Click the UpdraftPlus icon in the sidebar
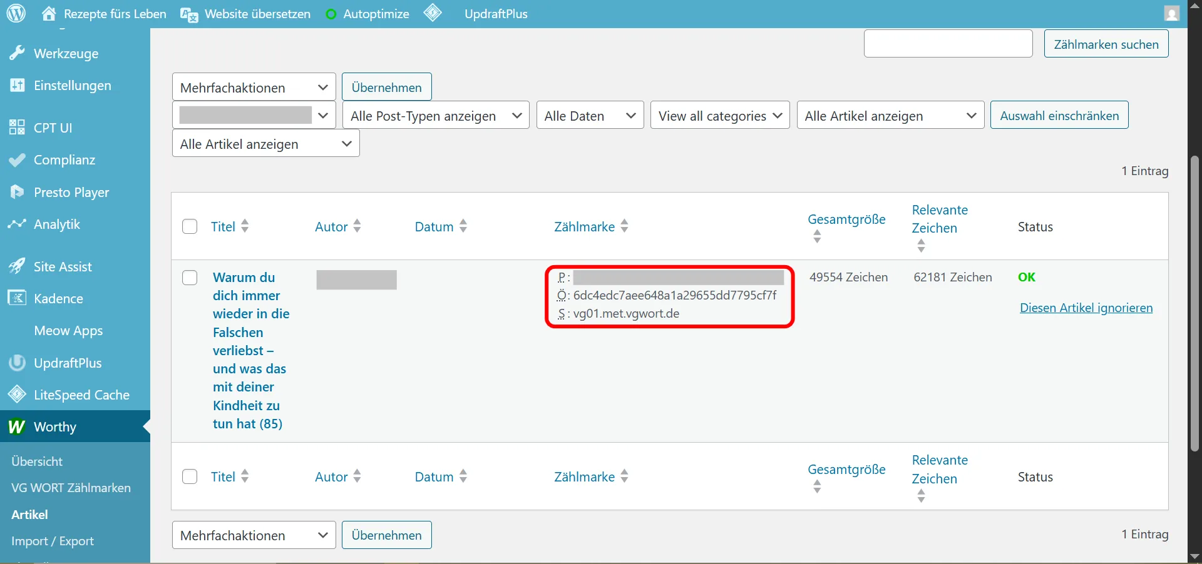This screenshot has height=564, width=1202. click(17, 363)
